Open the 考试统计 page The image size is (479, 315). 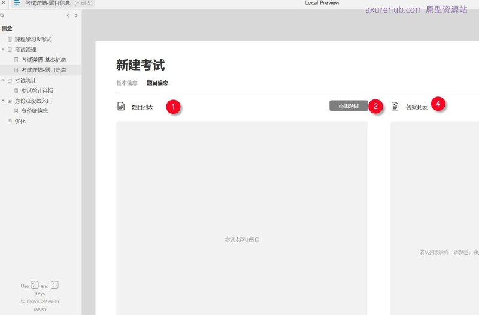click(25, 80)
